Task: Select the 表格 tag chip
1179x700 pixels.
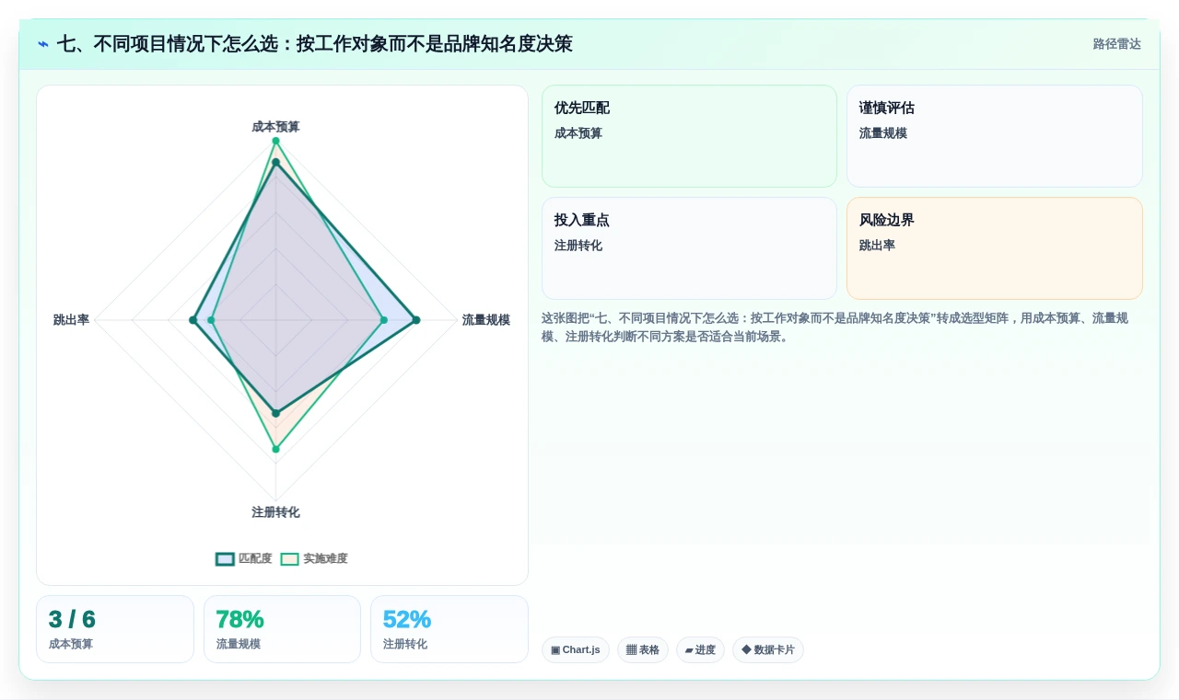Action: [643, 649]
